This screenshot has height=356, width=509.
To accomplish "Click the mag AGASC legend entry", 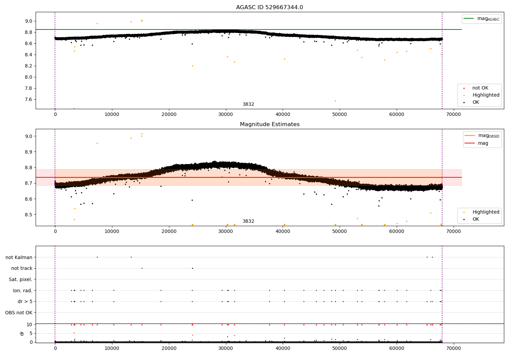I will click(x=482, y=19).
